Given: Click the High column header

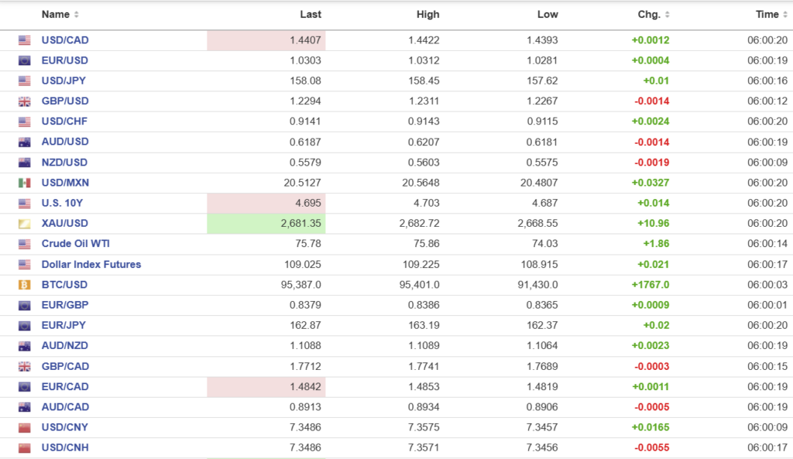Looking at the screenshot, I should pos(427,15).
